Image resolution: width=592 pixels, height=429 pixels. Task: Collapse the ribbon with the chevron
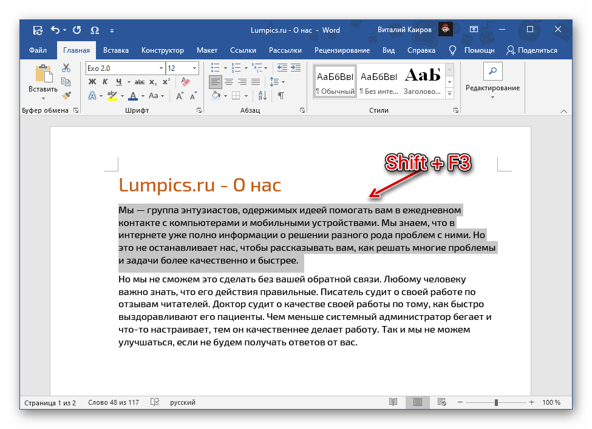pyautogui.click(x=563, y=111)
